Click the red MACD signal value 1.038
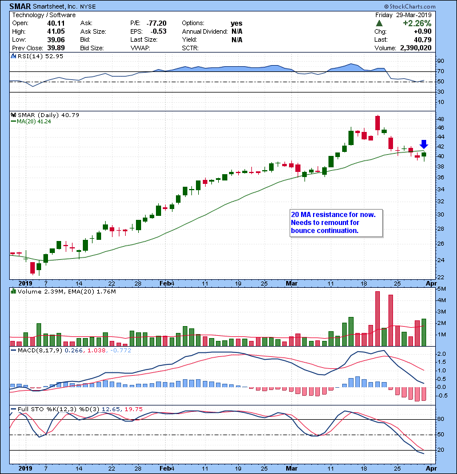The image size is (457, 474). click(97, 351)
